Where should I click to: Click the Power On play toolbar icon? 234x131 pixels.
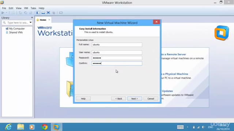(x=3, y=13)
